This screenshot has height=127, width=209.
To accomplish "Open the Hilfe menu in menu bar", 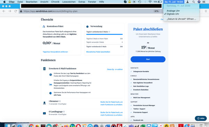I will coord(101,2).
